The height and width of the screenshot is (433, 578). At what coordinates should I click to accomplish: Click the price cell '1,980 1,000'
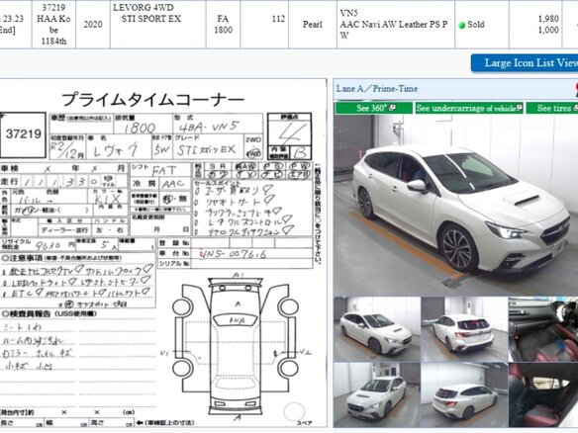point(535,24)
